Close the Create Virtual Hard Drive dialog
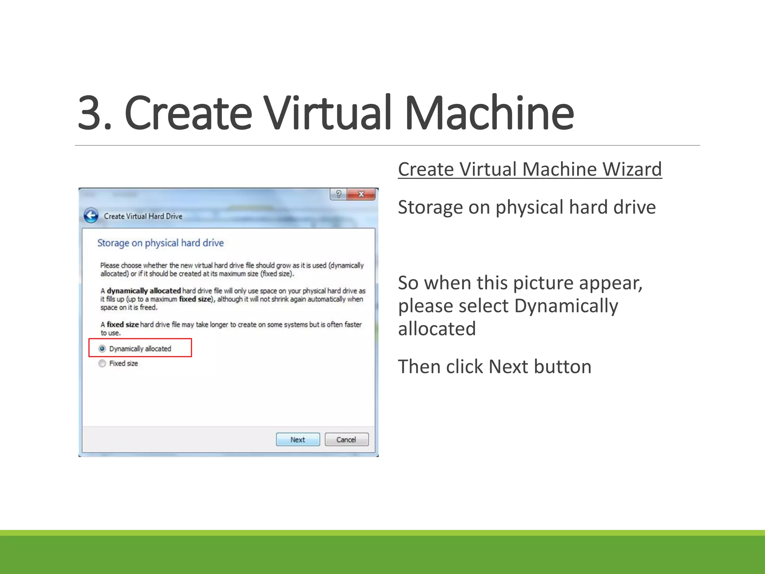Viewport: 765px width, 574px height. click(361, 194)
